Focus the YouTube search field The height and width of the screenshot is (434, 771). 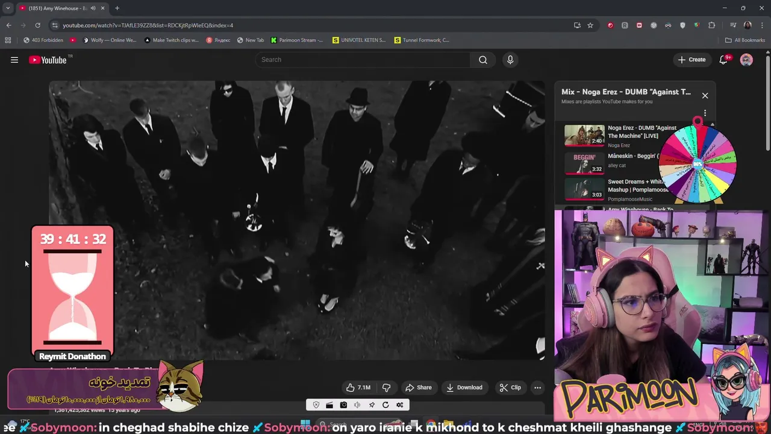363,60
